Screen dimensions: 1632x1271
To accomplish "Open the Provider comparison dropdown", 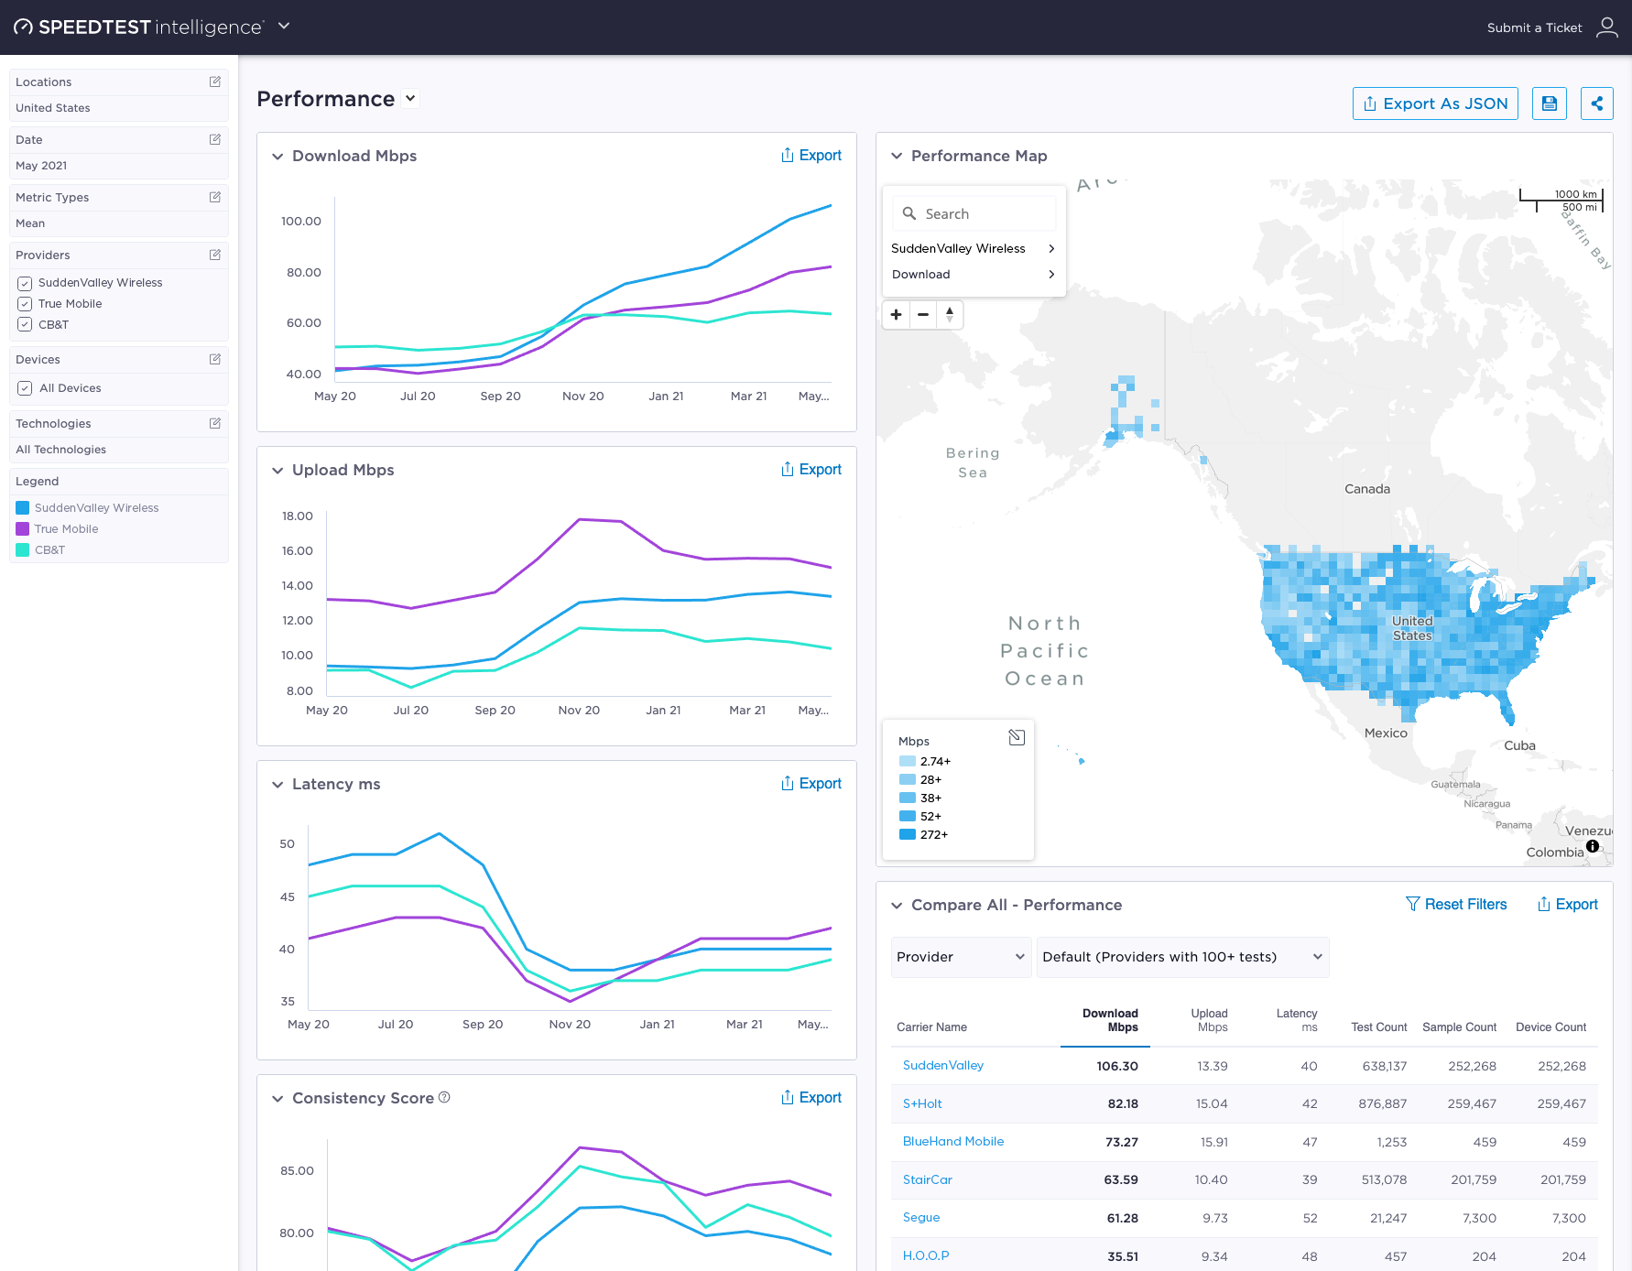I will point(961,957).
